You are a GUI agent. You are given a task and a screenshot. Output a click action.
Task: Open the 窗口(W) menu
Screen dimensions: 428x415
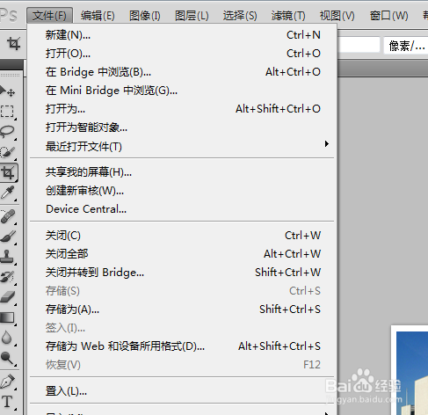388,16
